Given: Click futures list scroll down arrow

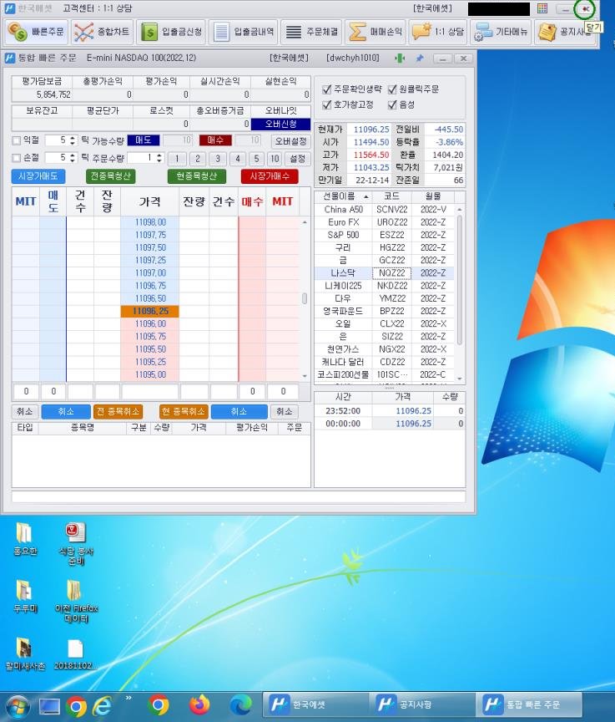Looking at the screenshot, I should point(460,379).
